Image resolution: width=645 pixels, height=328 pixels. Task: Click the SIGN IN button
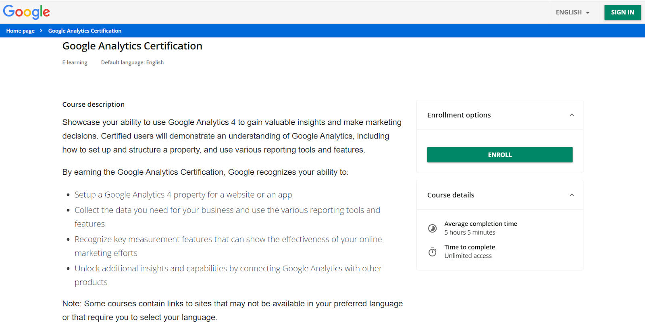click(x=622, y=12)
